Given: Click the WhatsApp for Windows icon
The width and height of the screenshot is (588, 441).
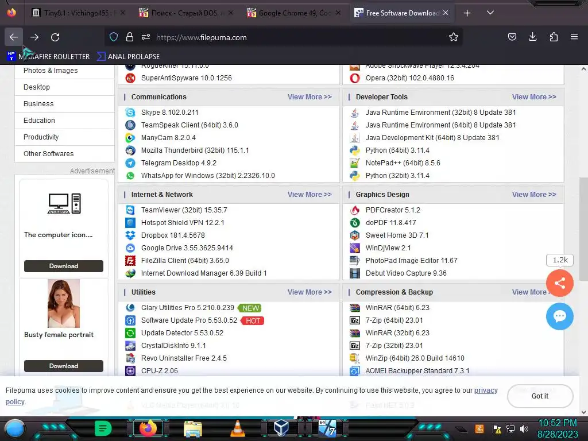Looking at the screenshot, I should [x=130, y=176].
